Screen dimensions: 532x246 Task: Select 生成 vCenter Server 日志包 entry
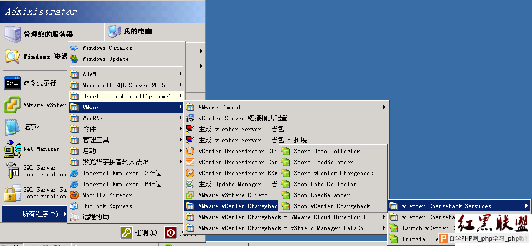click(x=286, y=129)
